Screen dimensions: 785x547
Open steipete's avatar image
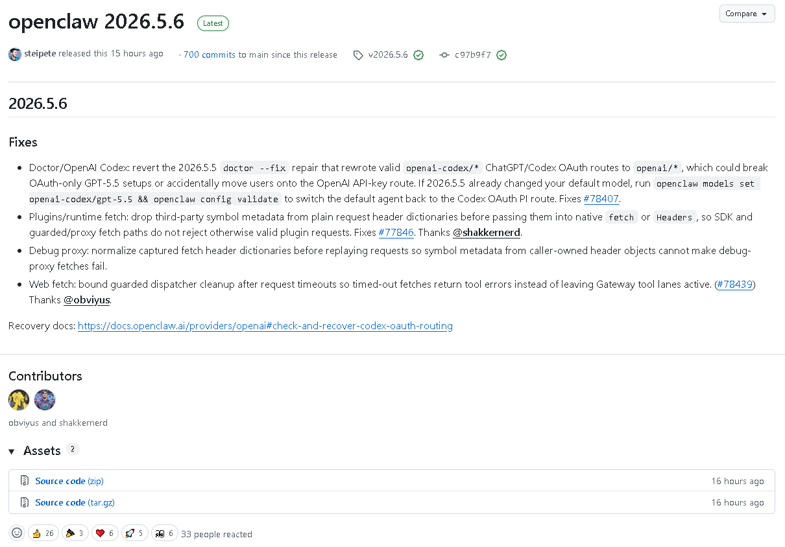(x=15, y=54)
